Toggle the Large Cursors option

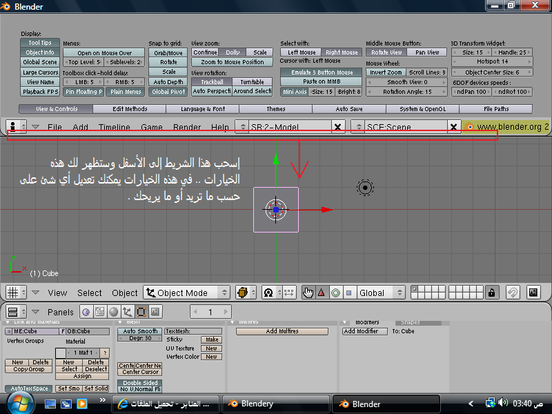[x=40, y=72]
